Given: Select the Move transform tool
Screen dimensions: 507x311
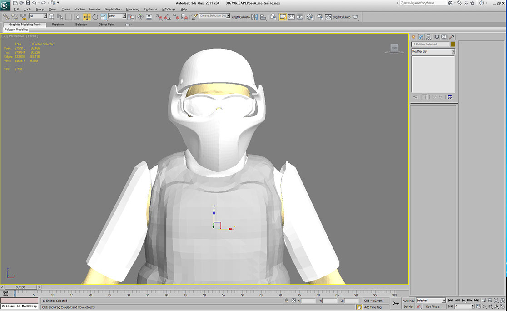Looking at the screenshot, I should 87,17.
